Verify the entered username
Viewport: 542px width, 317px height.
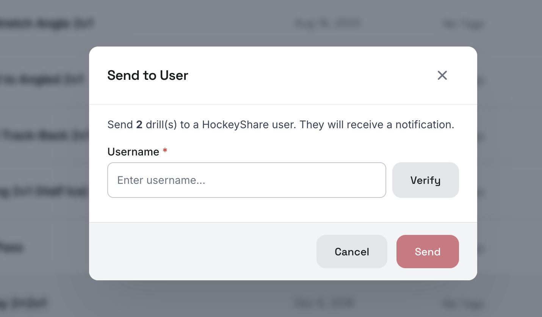425,180
